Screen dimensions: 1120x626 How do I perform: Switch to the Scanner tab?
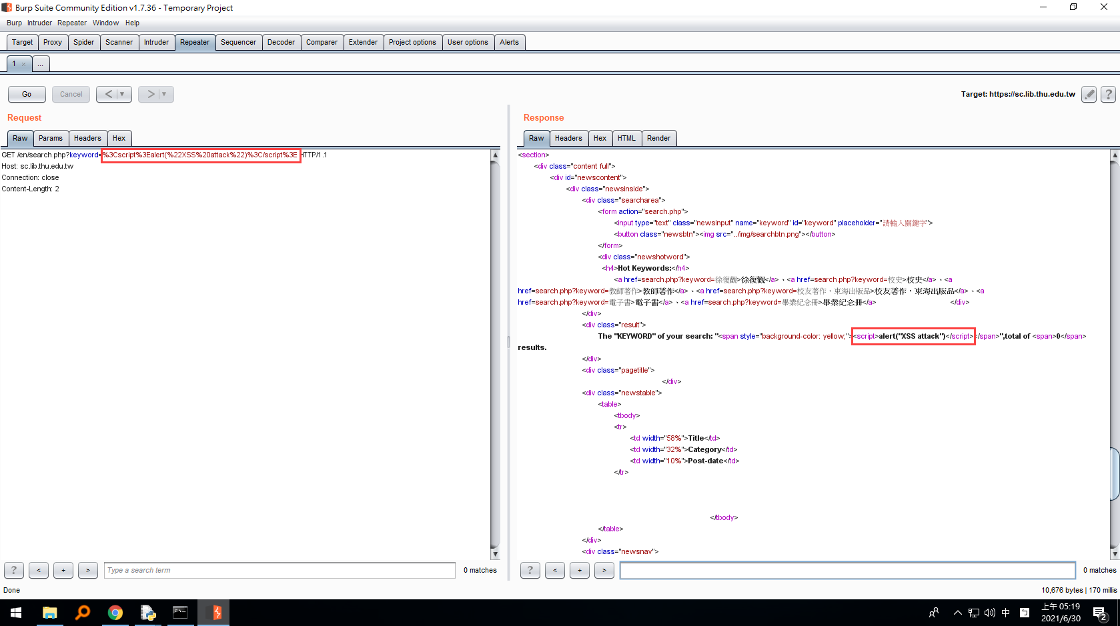coord(119,42)
